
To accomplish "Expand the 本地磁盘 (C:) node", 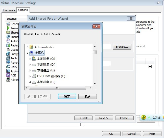I will 30,59.
